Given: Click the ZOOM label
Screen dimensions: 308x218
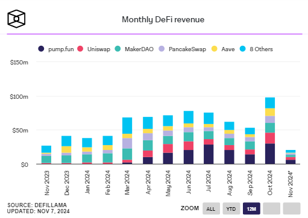Looking at the screenshot, I should (x=190, y=208).
